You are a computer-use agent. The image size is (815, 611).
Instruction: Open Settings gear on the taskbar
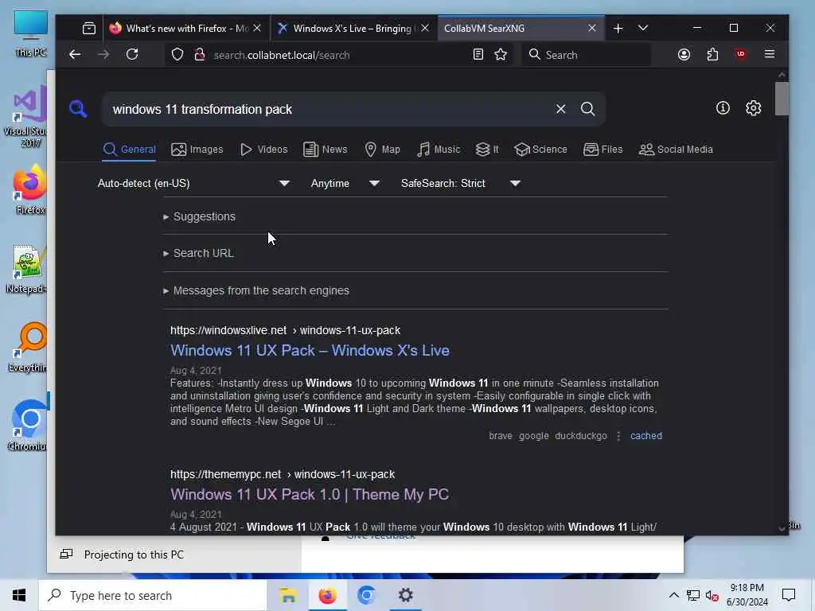[405, 595]
